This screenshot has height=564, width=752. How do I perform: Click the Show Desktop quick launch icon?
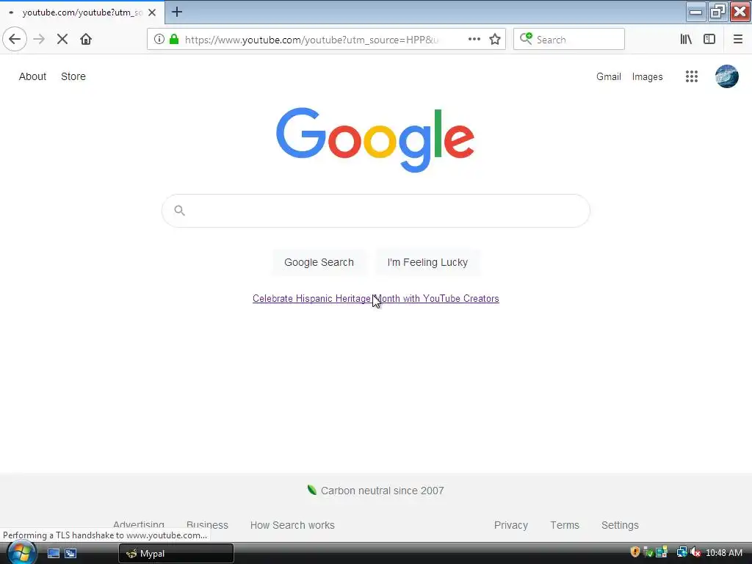(53, 554)
